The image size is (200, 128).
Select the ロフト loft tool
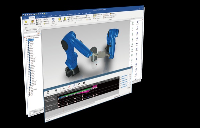pos(39,24)
